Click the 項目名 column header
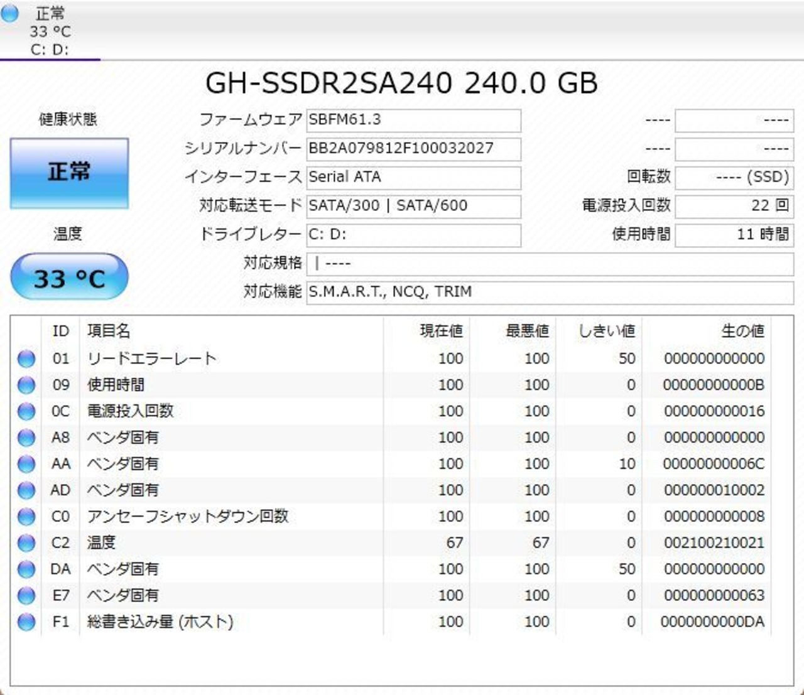 pyautogui.click(x=109, y=331)
